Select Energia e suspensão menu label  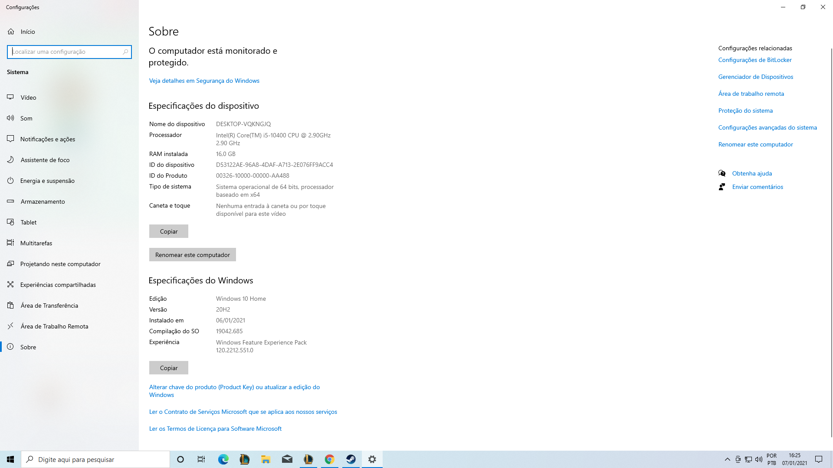click(x=47, y=181)
